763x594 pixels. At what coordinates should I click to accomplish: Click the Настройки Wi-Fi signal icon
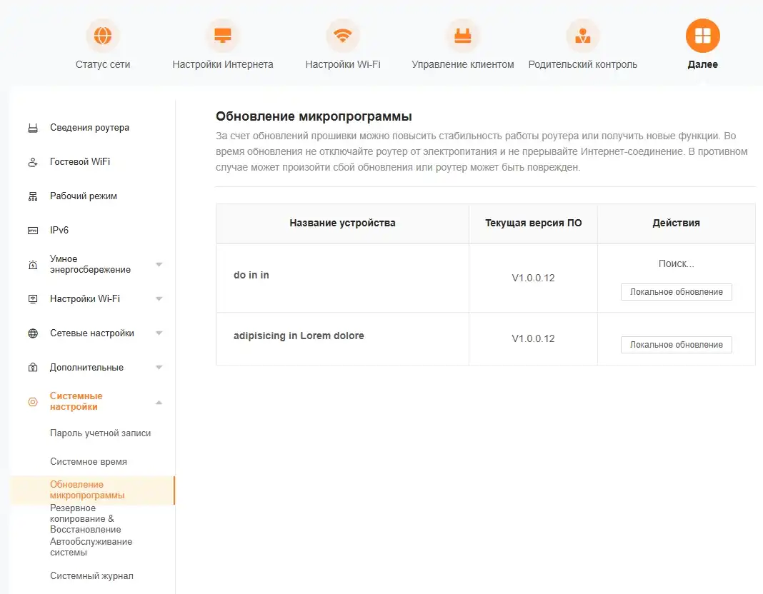tap(342, 34)
